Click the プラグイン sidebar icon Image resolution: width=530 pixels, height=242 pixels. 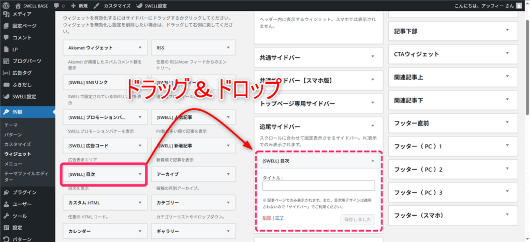pyautogui.click(x=6, y=192)
